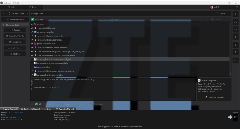Toggle the All filter checkbox
Viewport: 240px width, 129px height.
click(36, 104)
